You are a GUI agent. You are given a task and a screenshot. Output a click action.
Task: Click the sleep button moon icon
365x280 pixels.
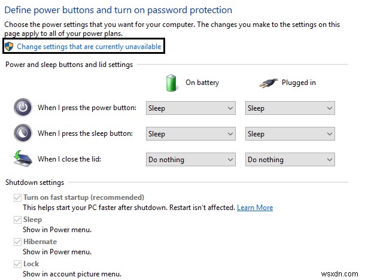22,133
